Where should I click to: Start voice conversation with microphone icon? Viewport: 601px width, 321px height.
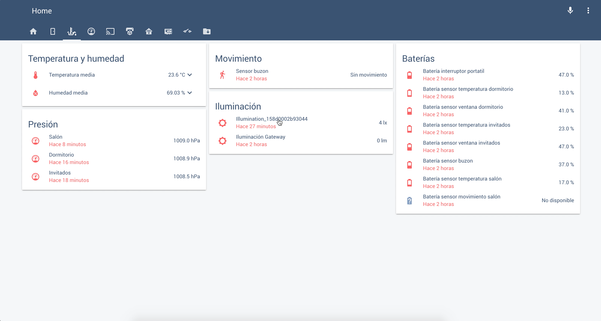(x=570, y=10)
